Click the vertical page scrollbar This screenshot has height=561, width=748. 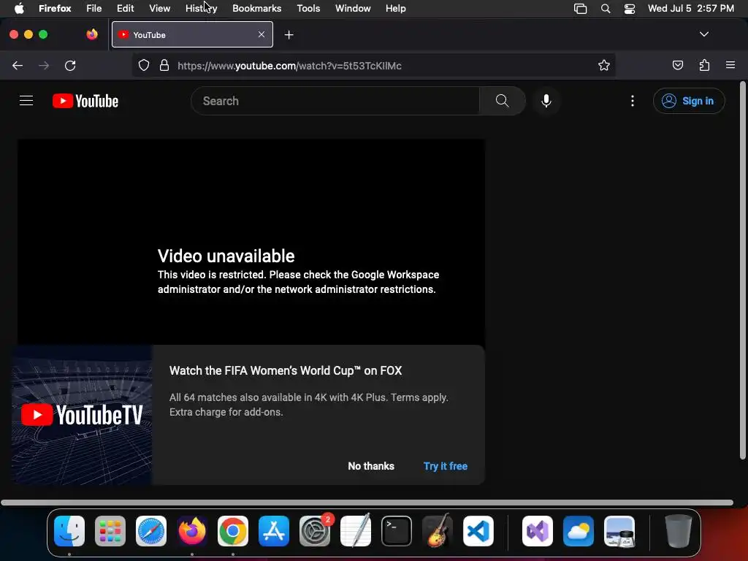click(742, 270)
